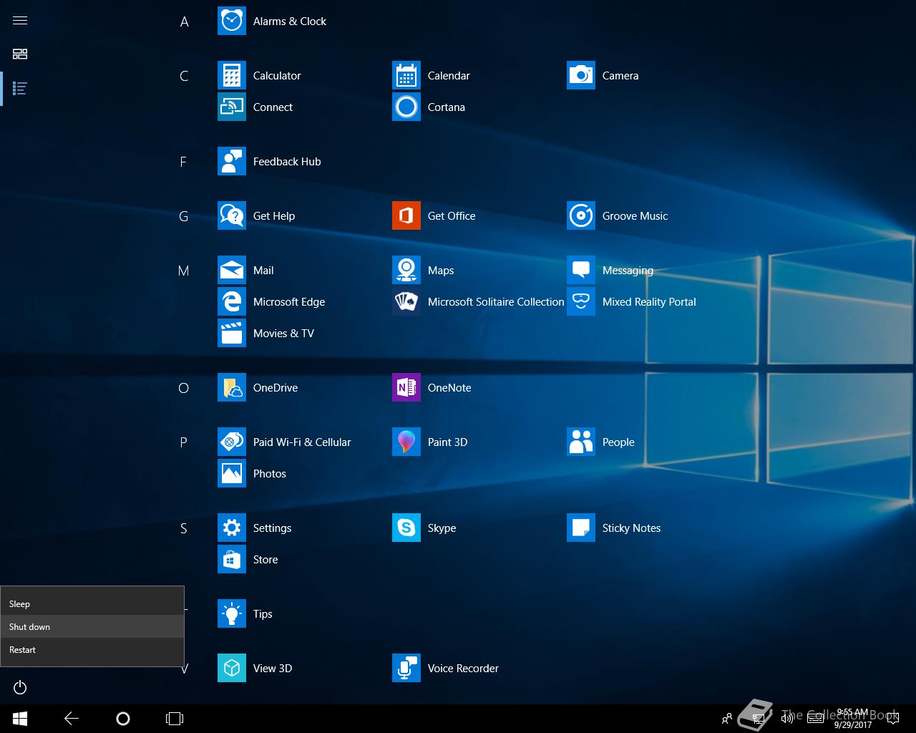Click the Get Office icon
Image resolution: width=916 pixels, height=733 pixels.
[x=406, y=215]
